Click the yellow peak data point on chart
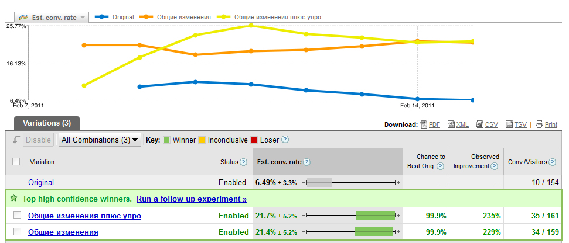This screenshot has width=569, height=243. coord(251,26)
